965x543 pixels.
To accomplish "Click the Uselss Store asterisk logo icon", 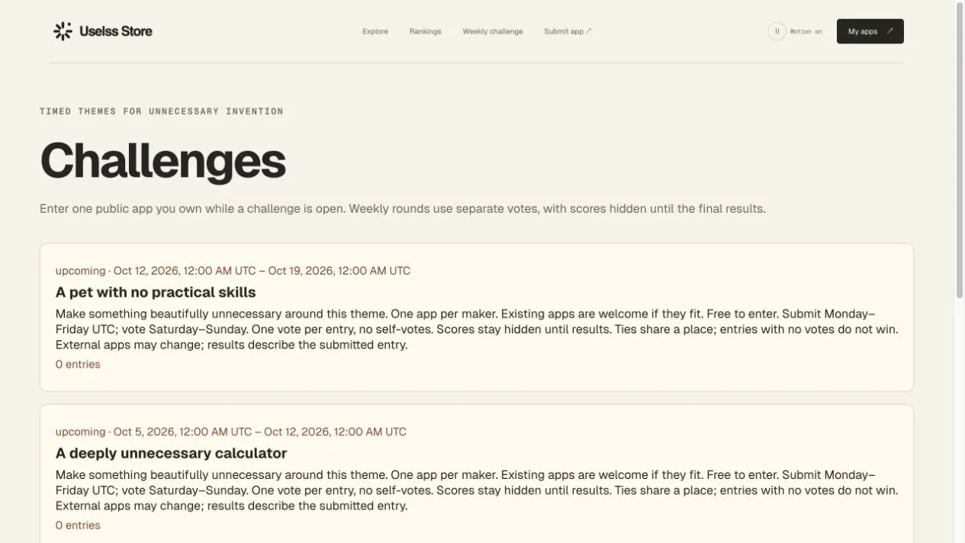I will coord(63,31).
